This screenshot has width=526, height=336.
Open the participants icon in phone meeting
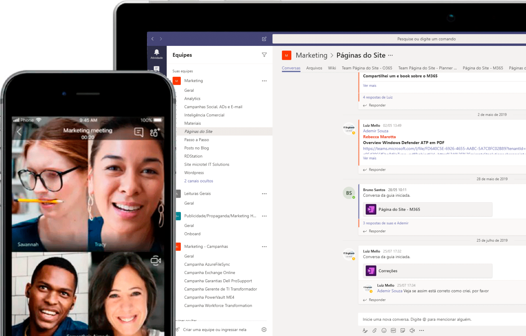point(155,132)
